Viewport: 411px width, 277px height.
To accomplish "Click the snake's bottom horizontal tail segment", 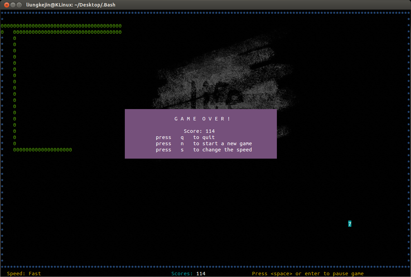I will click(42, 150).
